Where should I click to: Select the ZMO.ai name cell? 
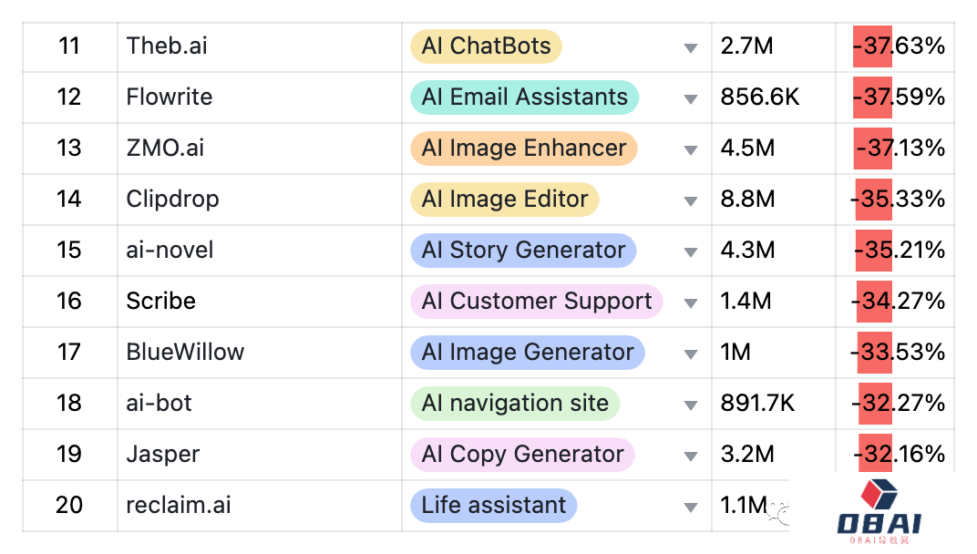[x=260, y=149]
